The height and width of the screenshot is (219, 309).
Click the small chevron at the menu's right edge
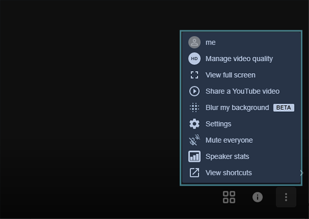[x=301, y=173]
